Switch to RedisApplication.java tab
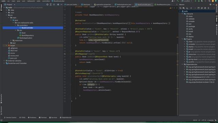This screenshot has height=123, width=218. tap(123, 4)
